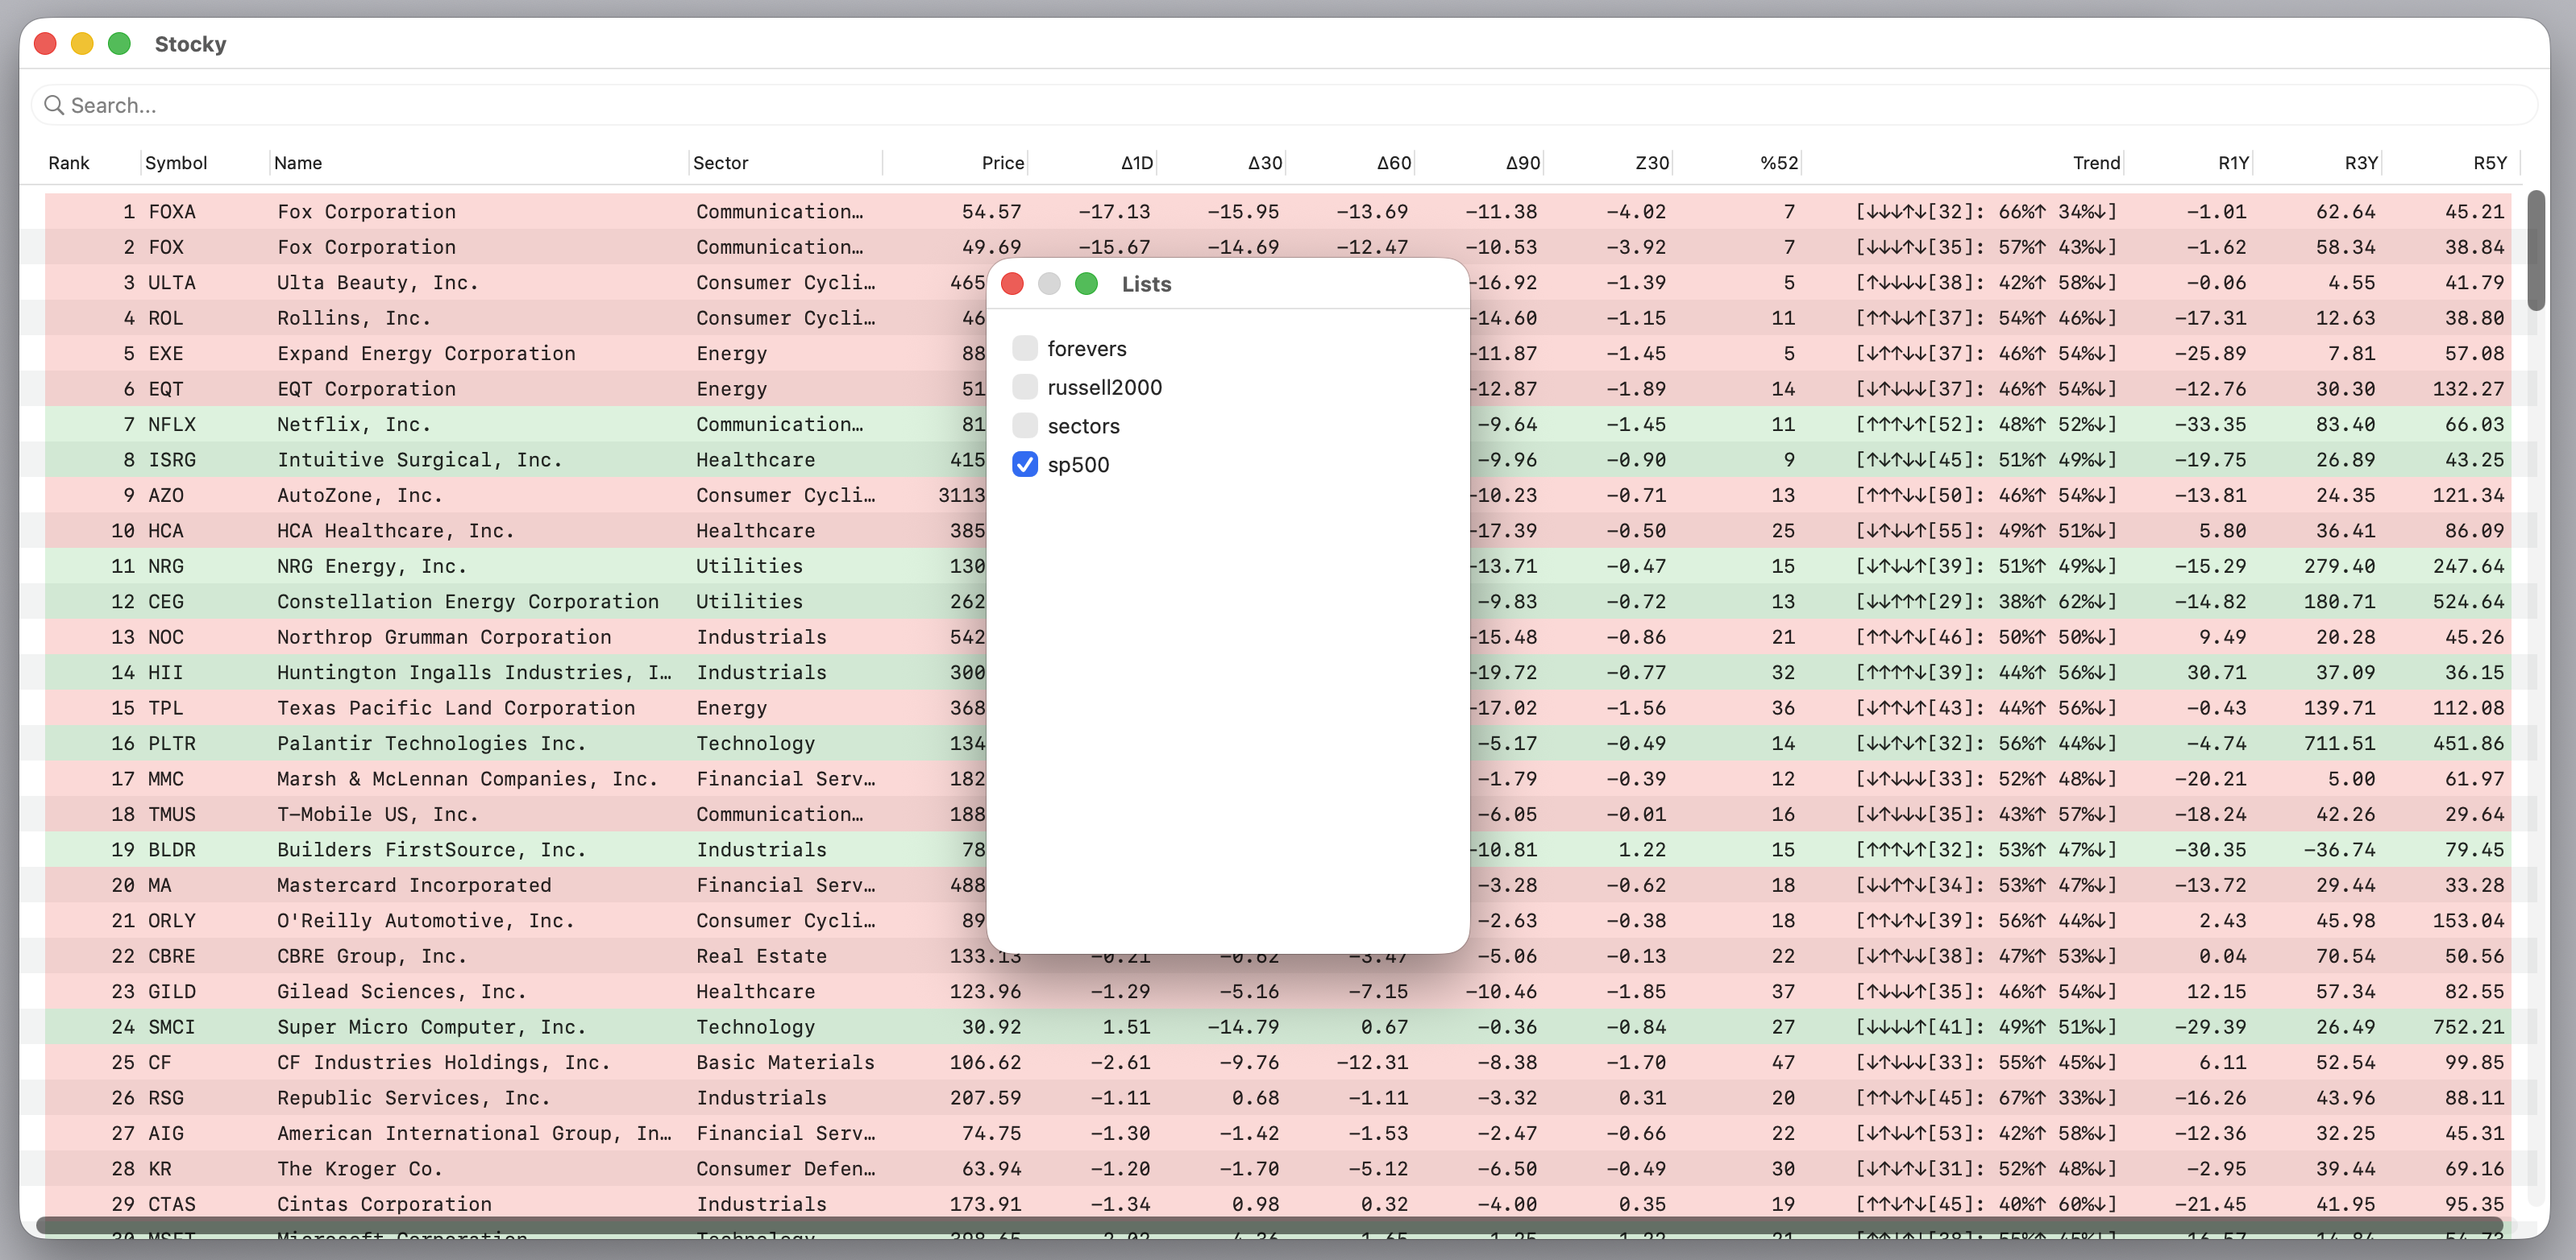Focus the Search field
2576x1260 pixels.
point(1285,105)
